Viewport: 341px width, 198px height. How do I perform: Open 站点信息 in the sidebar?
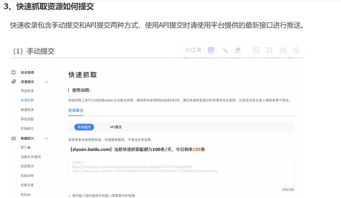[x=27, y=72]
